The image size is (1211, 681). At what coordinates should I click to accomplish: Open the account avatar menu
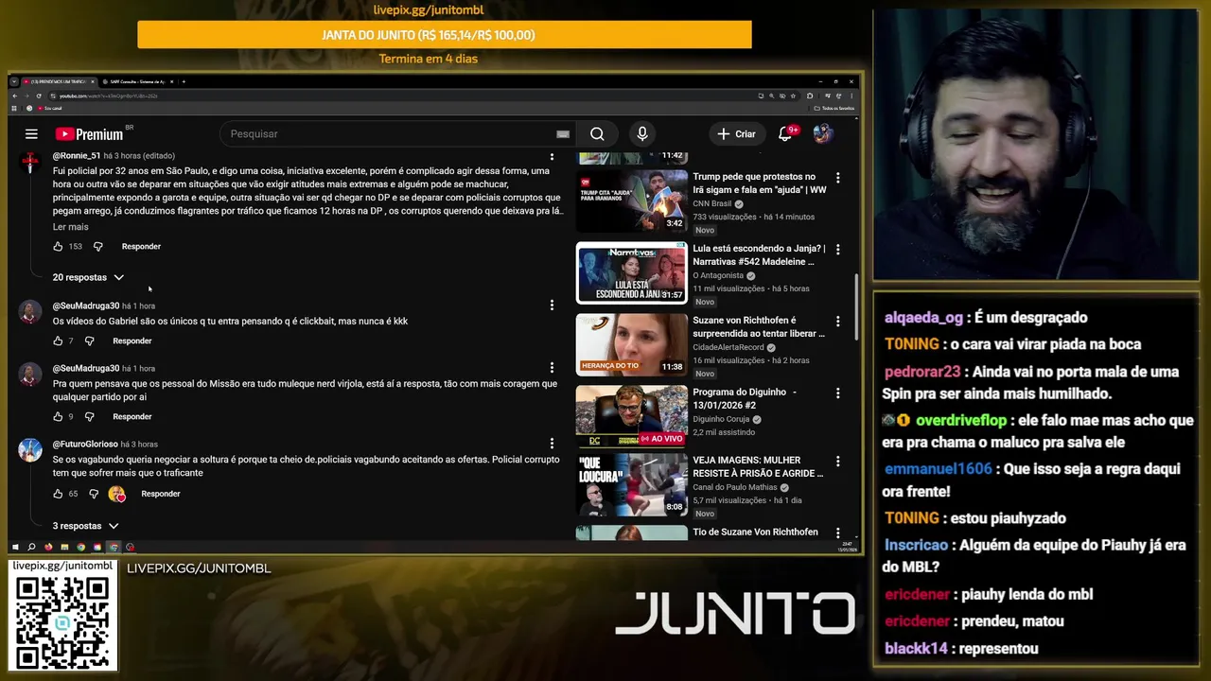822,134
